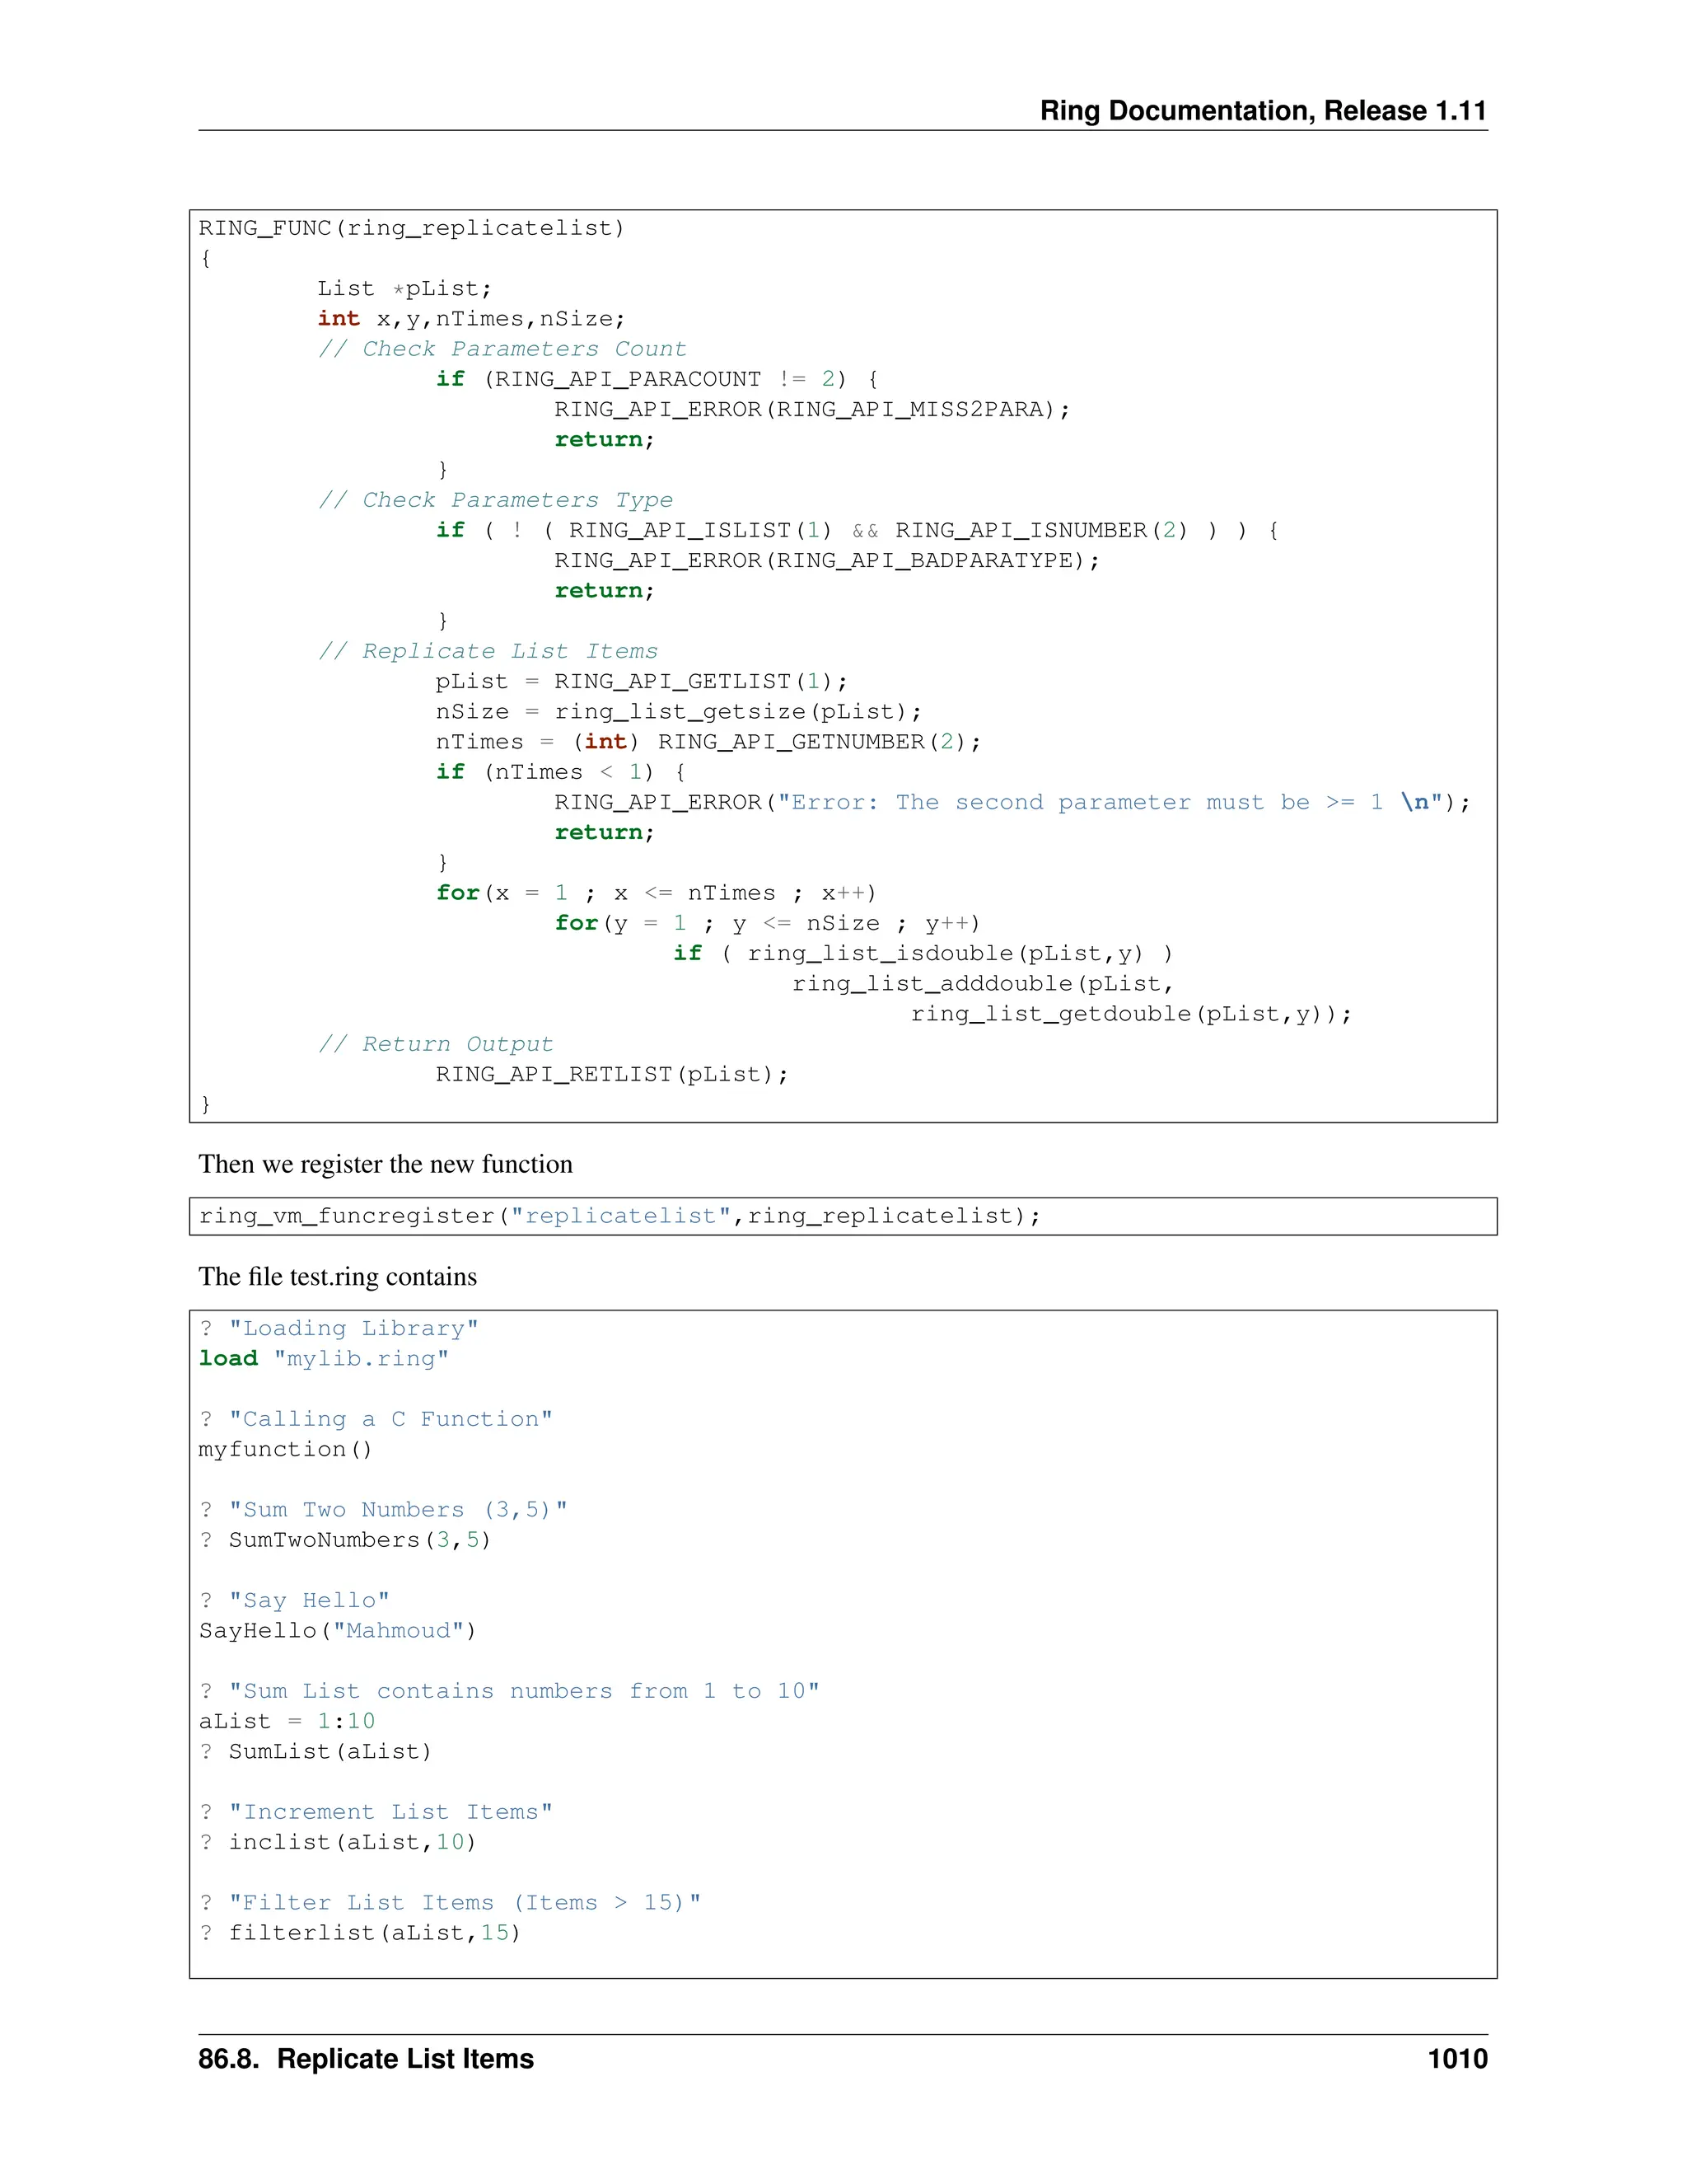Click page number 1010 in footer
This screenshot has height=2184, width=1687.
1457,2059
